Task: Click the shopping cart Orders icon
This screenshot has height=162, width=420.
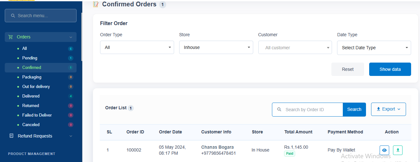Action: click(x=11, y=37)
